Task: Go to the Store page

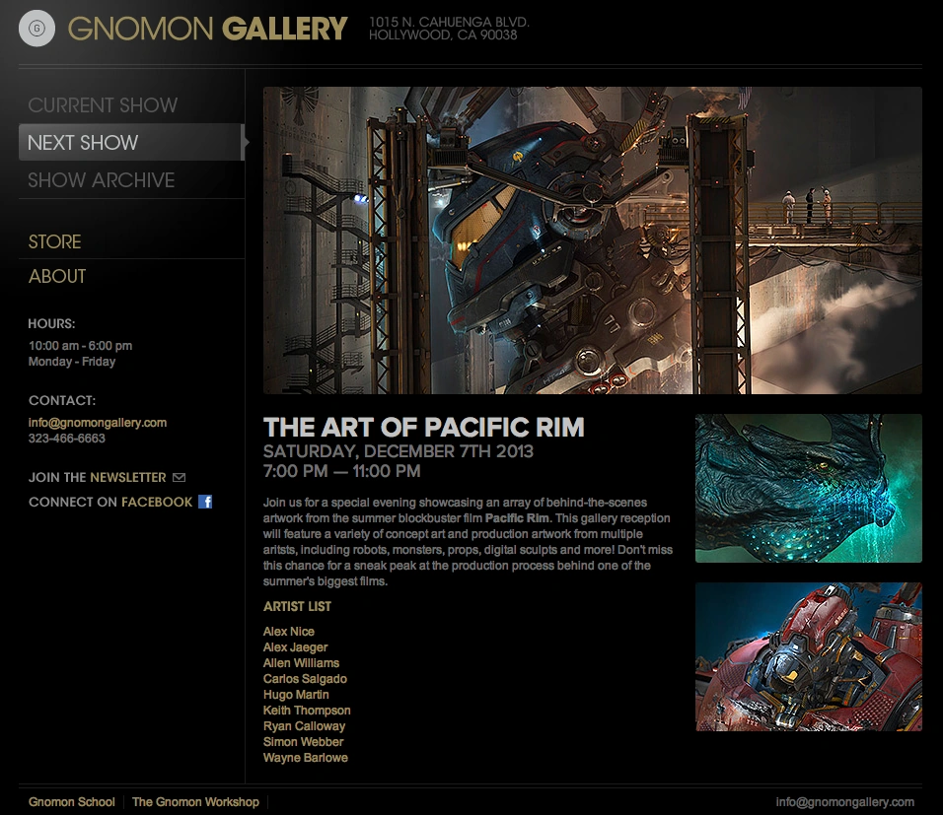Action: click(54, 241)
